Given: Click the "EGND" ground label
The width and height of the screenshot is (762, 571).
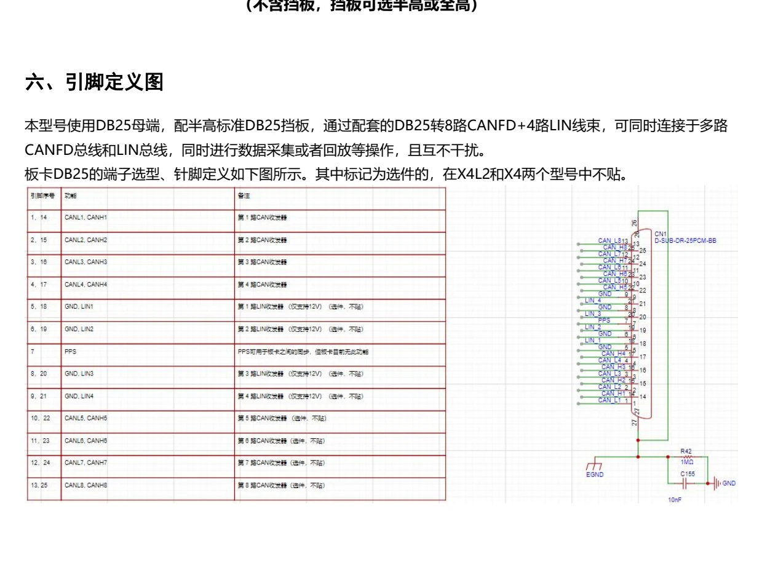Looking at the screenshot, I should click(595, 475).
